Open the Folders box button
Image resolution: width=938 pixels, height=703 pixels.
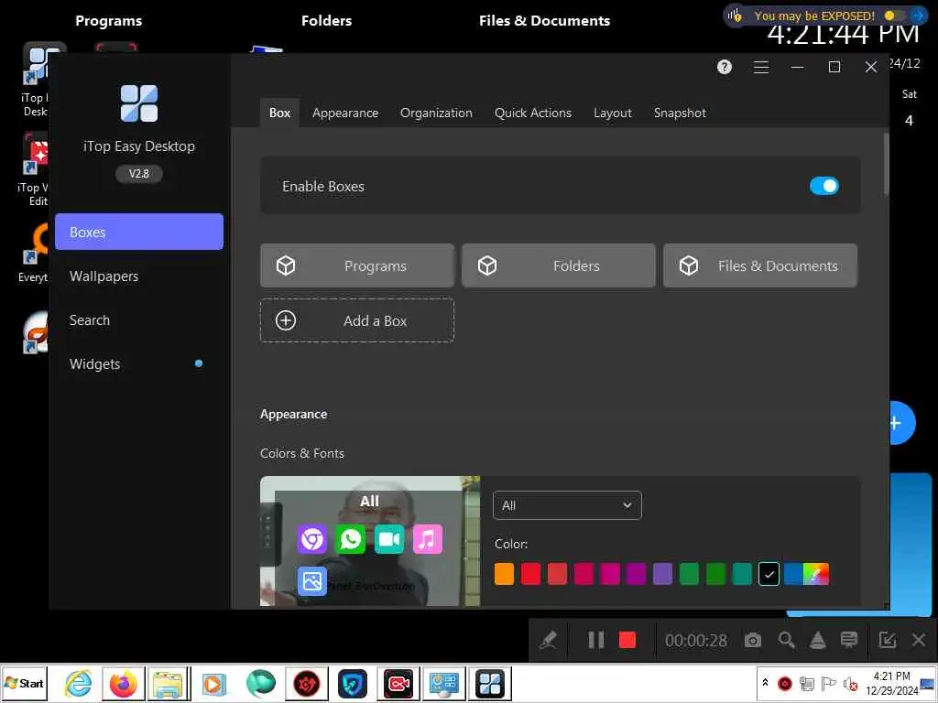[x=559, y=265]
